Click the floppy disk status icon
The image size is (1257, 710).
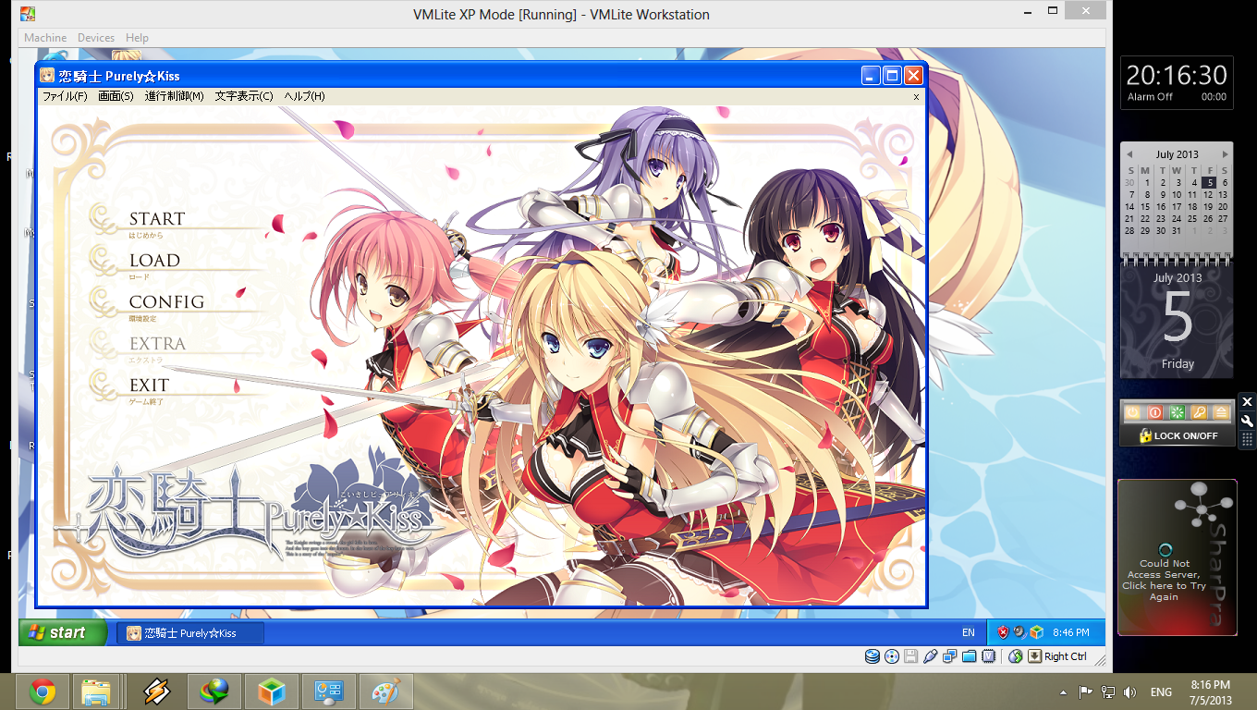pyautogui.click(x=911, y=656)
